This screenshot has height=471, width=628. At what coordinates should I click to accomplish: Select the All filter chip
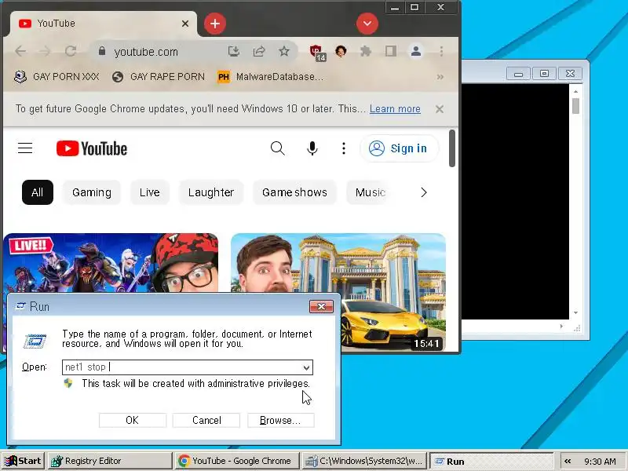point(38,192)
